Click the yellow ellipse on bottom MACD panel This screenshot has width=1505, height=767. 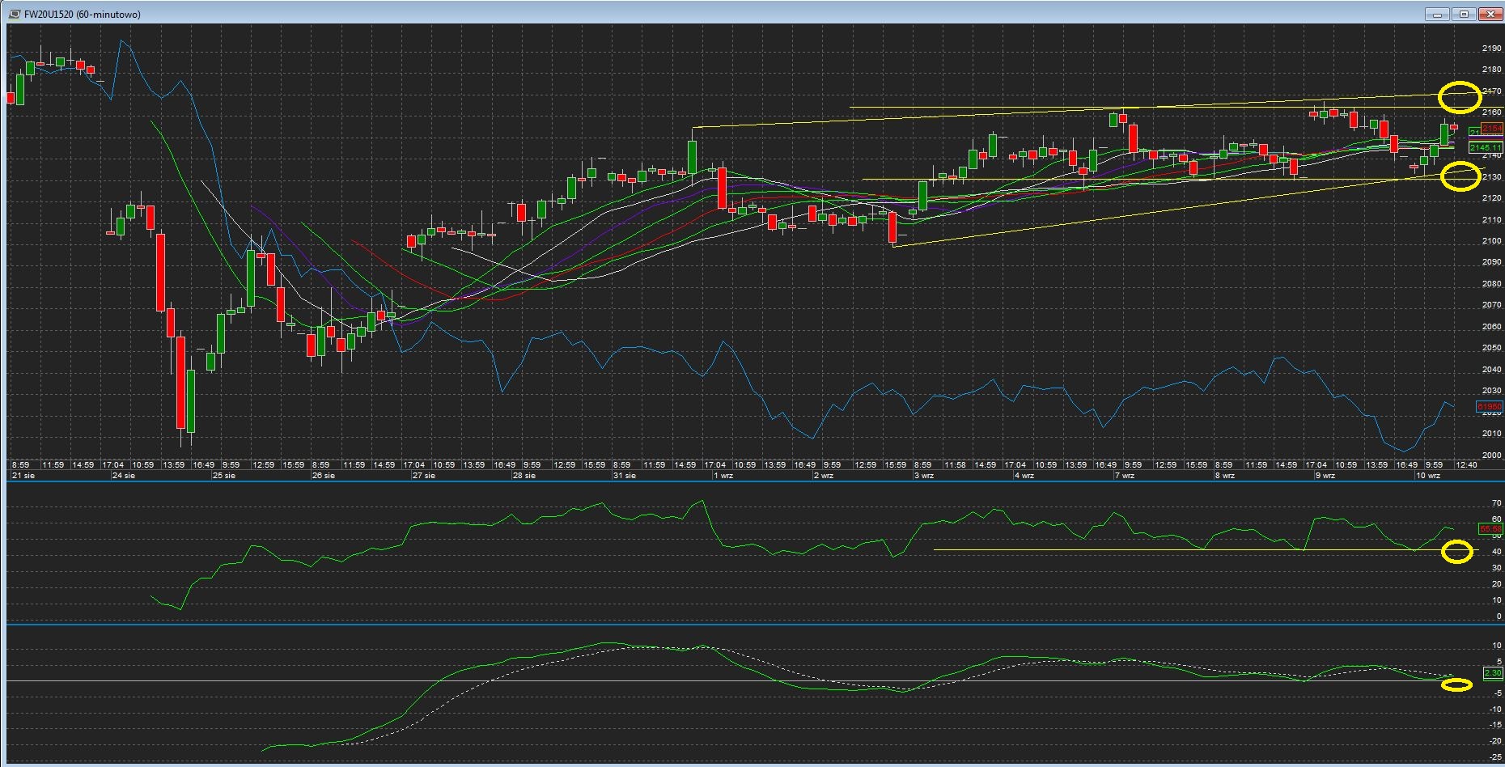click(x=1456, y=685)
